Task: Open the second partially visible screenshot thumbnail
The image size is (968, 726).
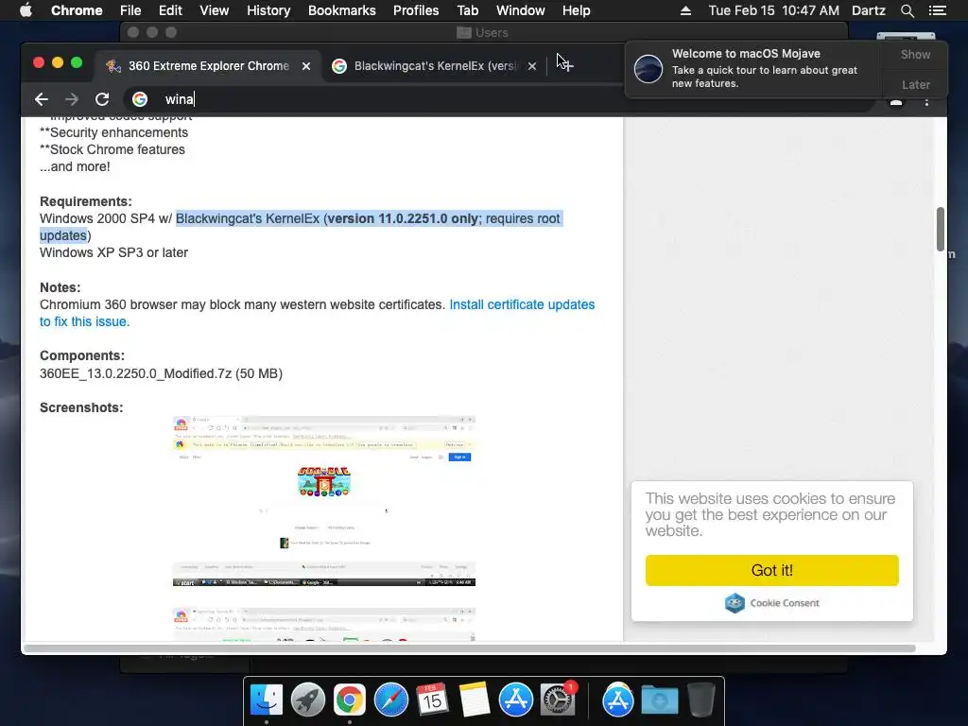Action: pyautogui.click(x=324, y=624)
